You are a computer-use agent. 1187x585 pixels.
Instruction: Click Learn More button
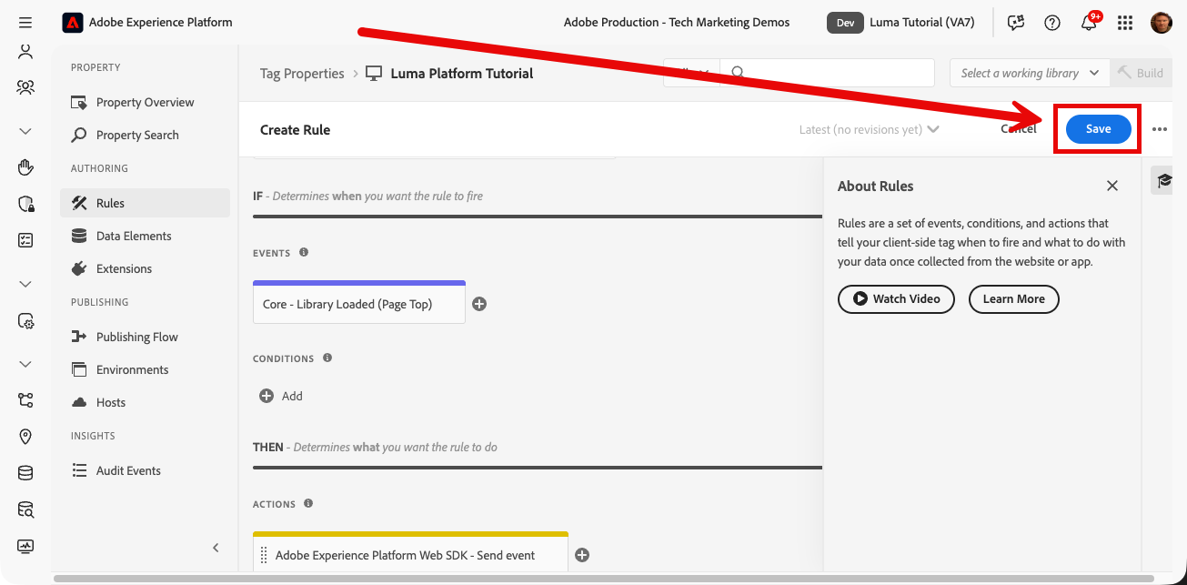[x=1014, y=298]
